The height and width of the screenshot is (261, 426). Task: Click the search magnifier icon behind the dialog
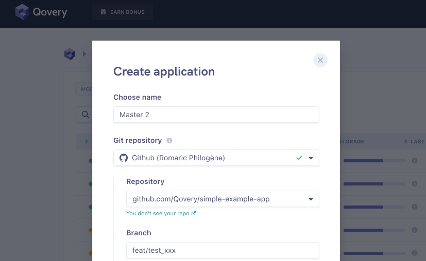pyautogui.click(x=84, y=115)
